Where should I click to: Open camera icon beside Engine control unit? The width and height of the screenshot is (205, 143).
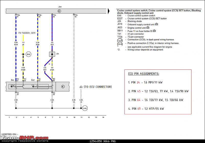(148, 27)
